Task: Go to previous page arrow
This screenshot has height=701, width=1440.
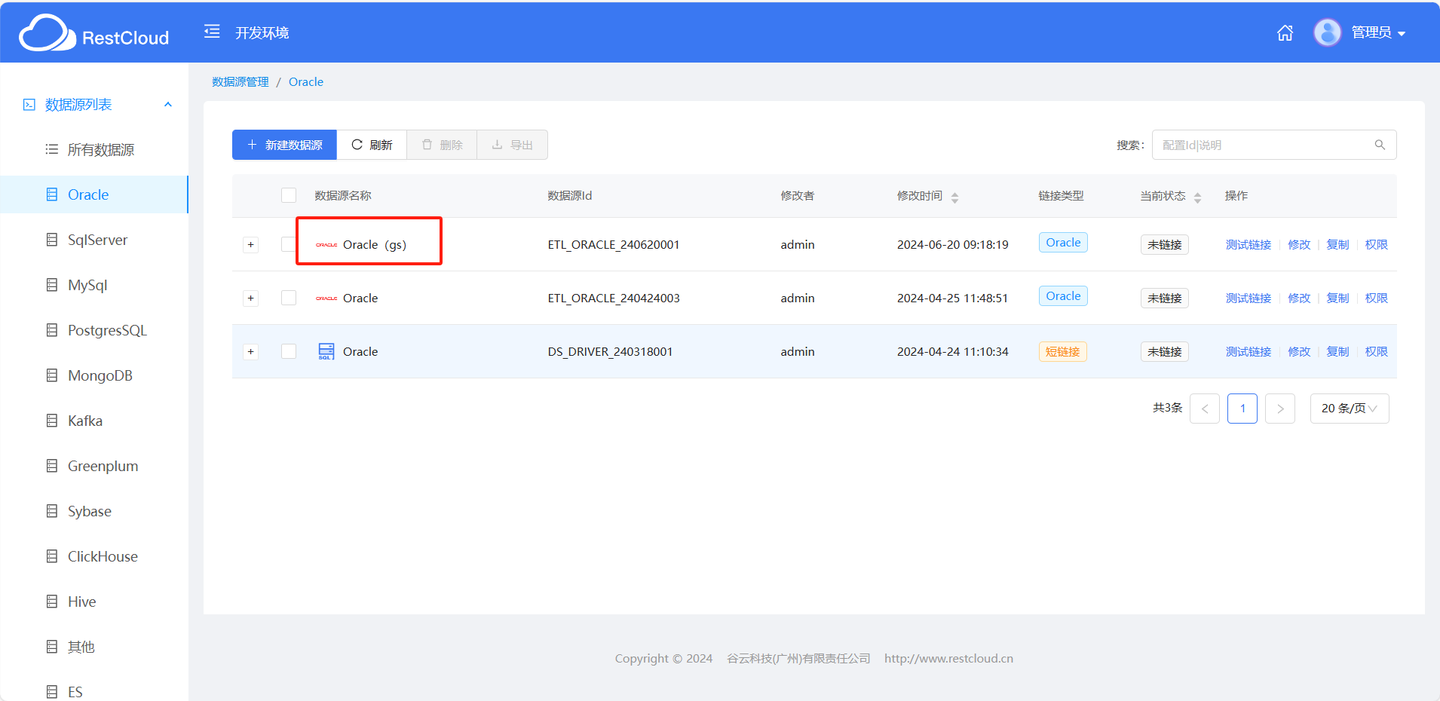Action: [x=1205, y=409]
